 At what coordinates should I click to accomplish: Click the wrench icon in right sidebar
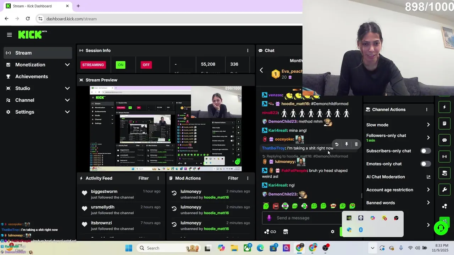click(444, 189)
